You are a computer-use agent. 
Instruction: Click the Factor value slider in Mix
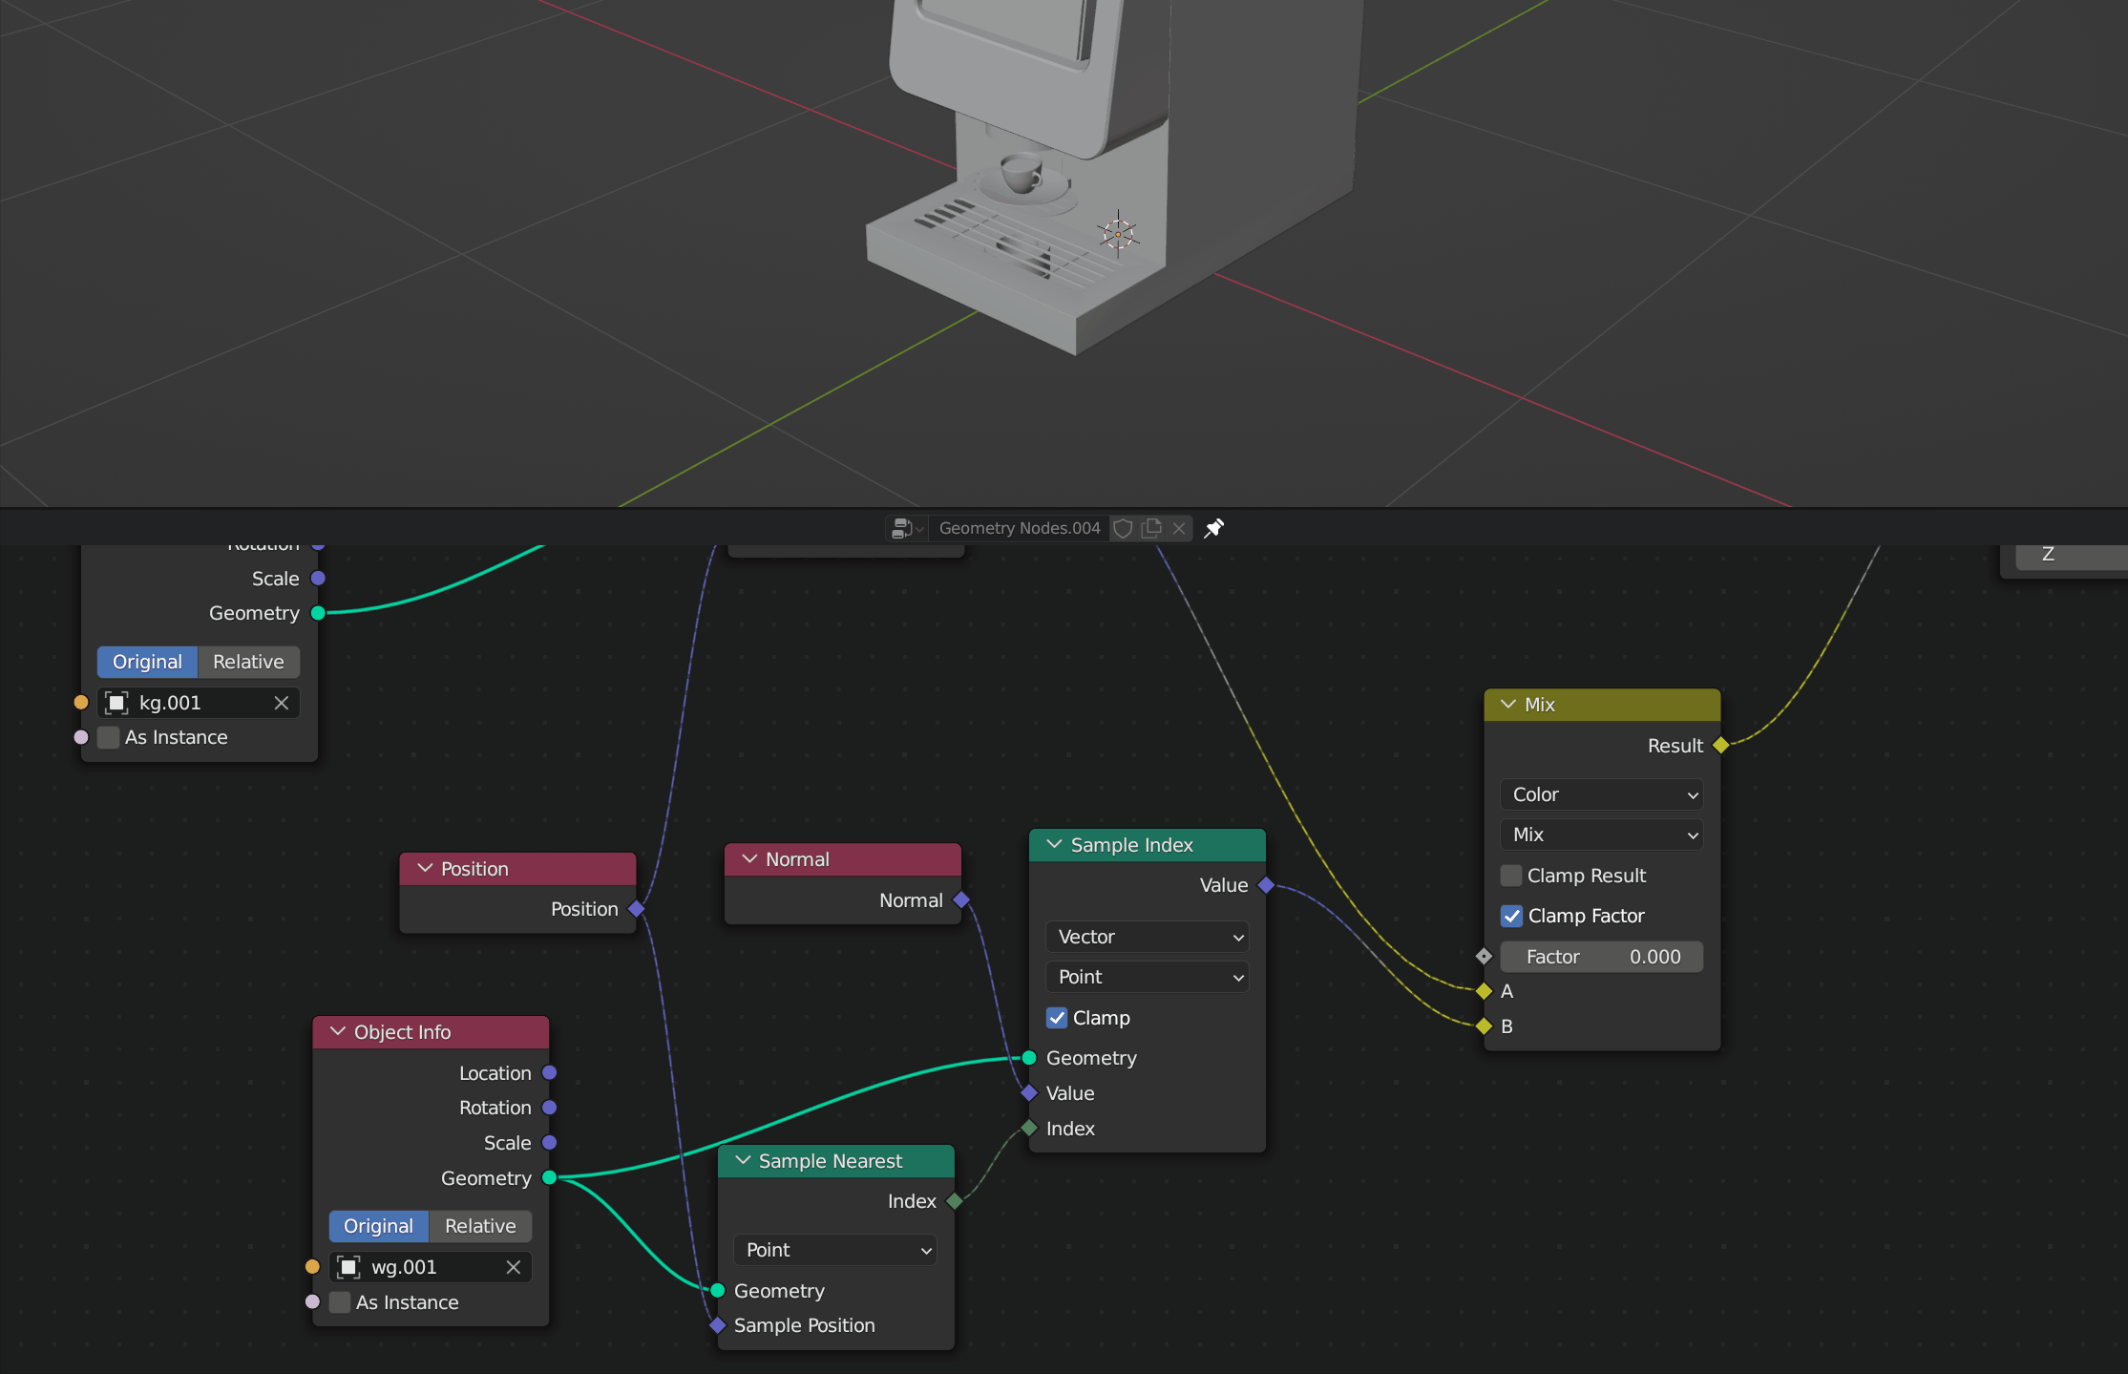point(1602,957)
